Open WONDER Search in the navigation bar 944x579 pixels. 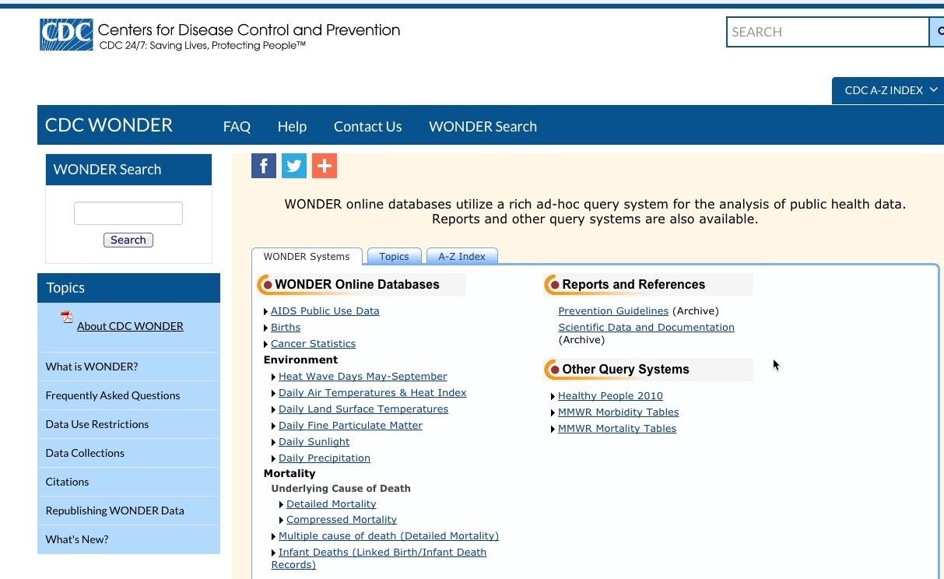click(483, 127)
